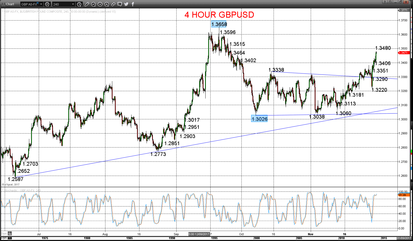Viewport: 413px width, 241px height.
Task: Click the 1.3220 price annotation
Action: [x=379, y=90]
